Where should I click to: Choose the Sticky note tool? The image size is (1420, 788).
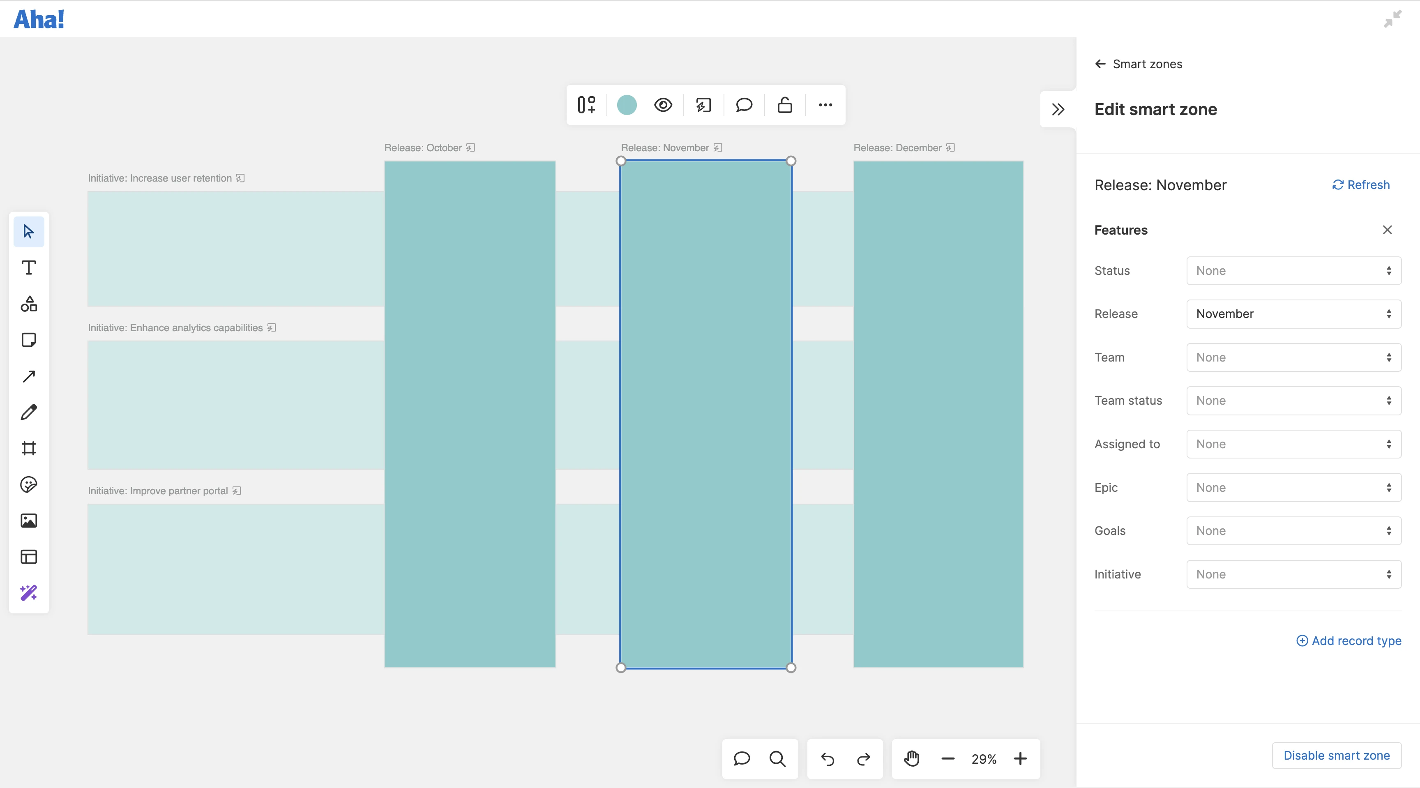[x=29, y=340]
